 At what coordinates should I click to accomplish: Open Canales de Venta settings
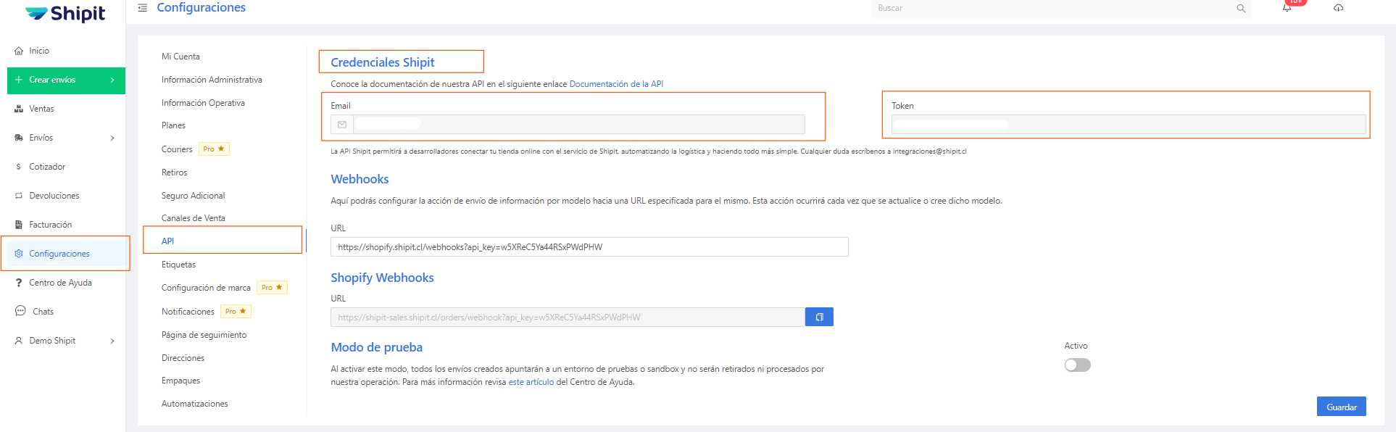point(193,218)
